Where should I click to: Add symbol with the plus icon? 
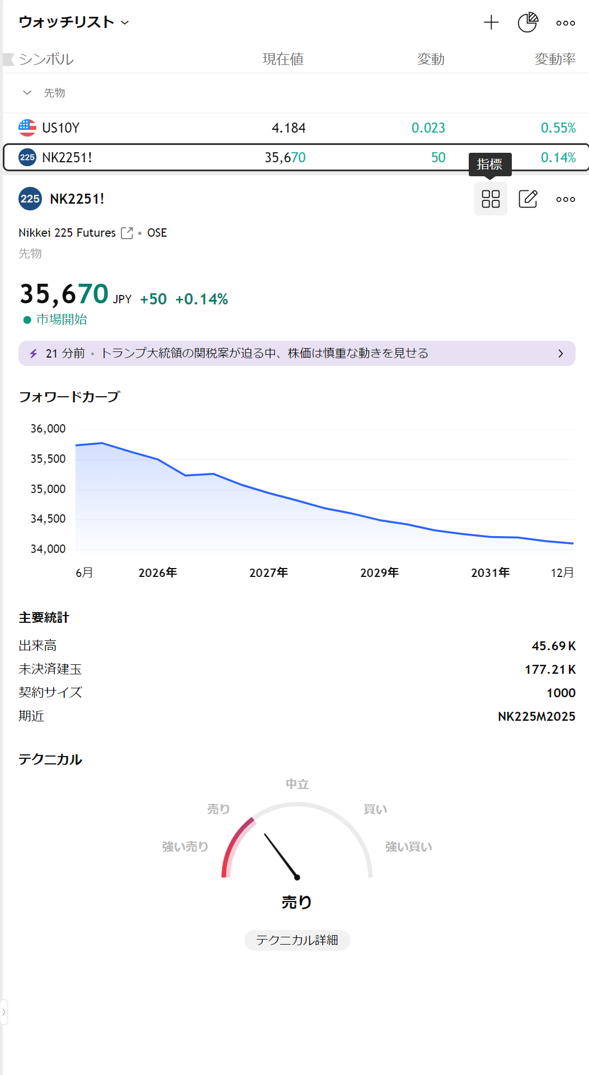pyautogui.click(x=491, y=22)
